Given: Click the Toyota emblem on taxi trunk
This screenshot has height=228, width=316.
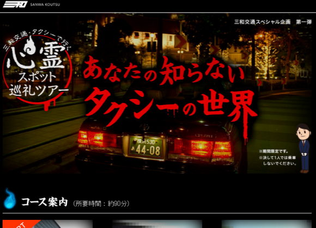Looking at the screenshot, I should (144, 127).
